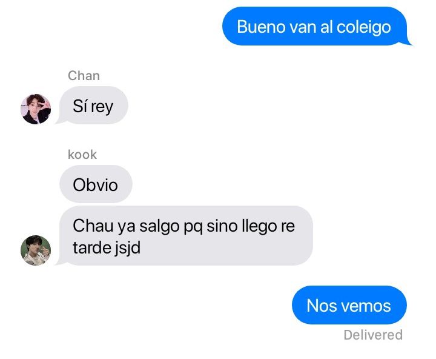The width and height of the screenshot is (436, 359).
Task: Click the sender name 'Chan'
Action: (x=84, y=75)
